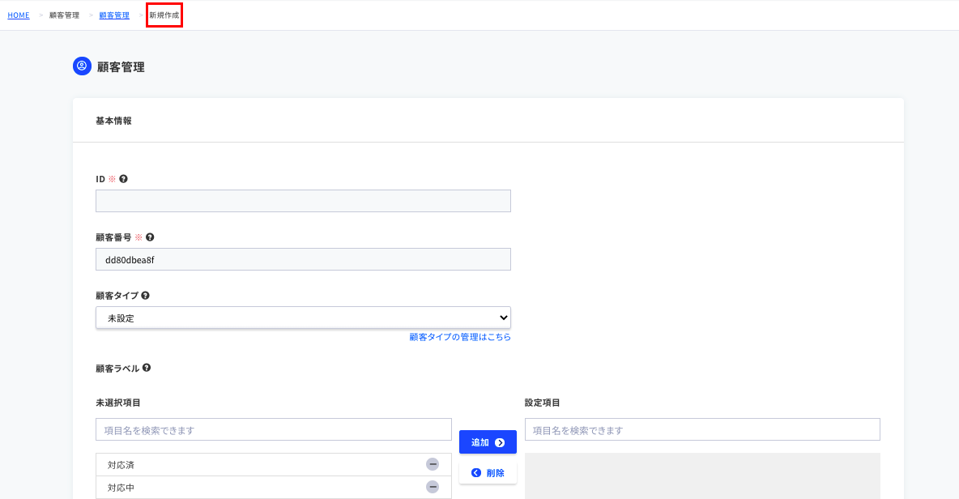Go to HOME via the breadcrumb
This screenshot has width=959, height=499.
(x=19, y=15)
